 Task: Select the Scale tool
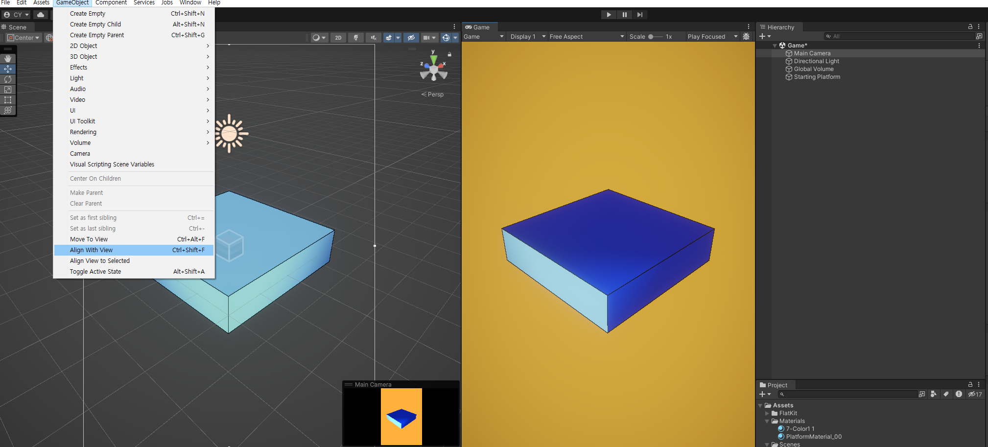tap(8, 90)
